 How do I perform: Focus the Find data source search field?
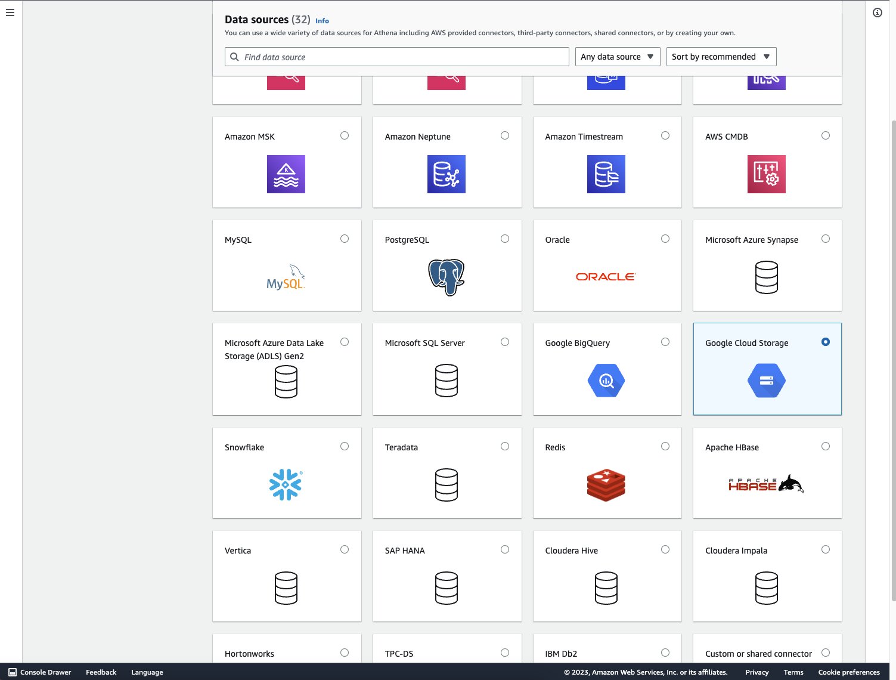point(397,57)
